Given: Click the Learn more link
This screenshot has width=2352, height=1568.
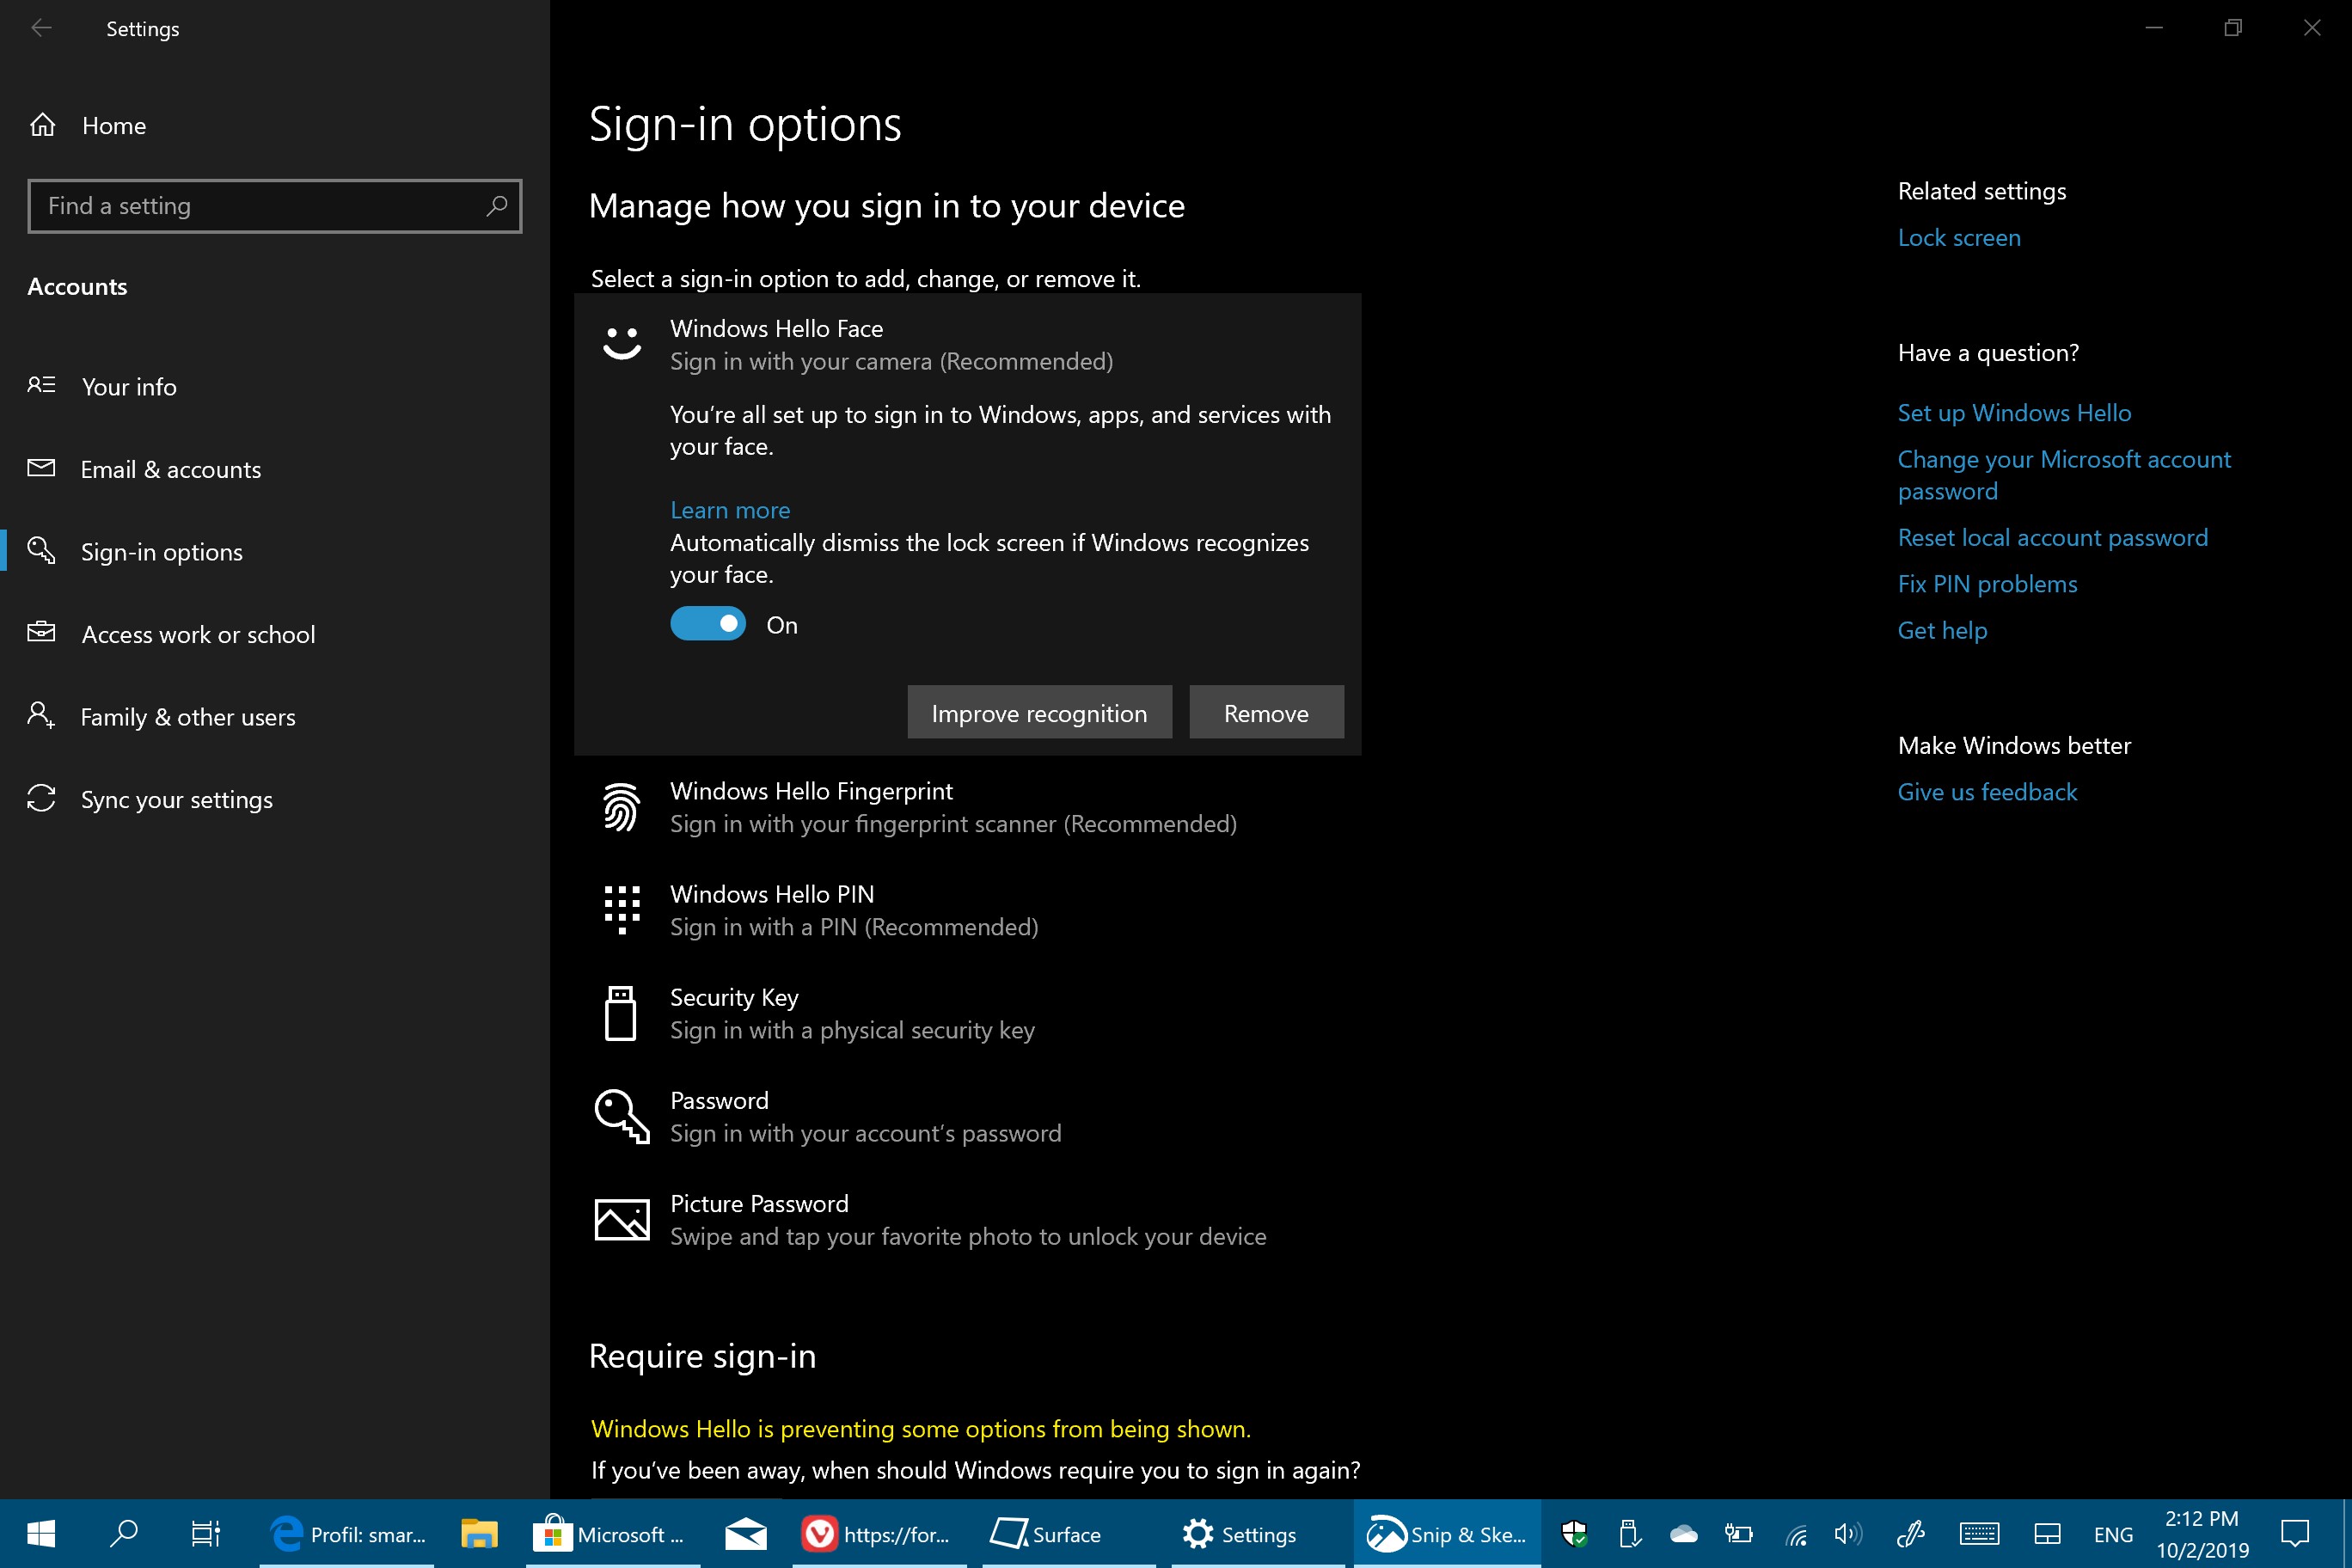Looking at the screenshot, I should coord(730,510).
